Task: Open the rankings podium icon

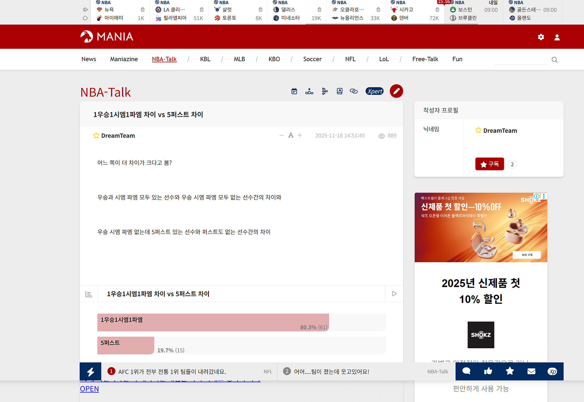Action: coord(309,91)
